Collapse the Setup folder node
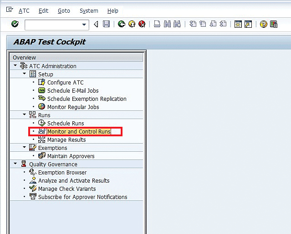The image size is (291, 234). pyautogui.click(x=25, y=74)
